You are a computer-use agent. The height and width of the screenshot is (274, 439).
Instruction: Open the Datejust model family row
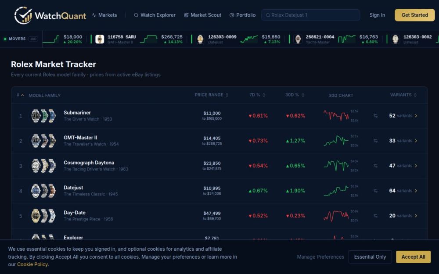219,191
